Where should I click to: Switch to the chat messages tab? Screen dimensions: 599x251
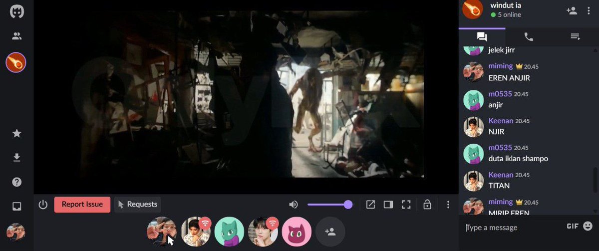[482, 36]
